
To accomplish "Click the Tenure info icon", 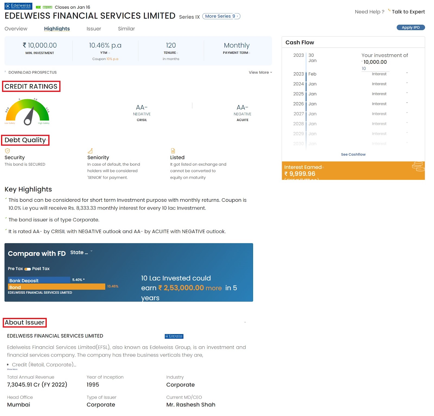I will [177, 53].
